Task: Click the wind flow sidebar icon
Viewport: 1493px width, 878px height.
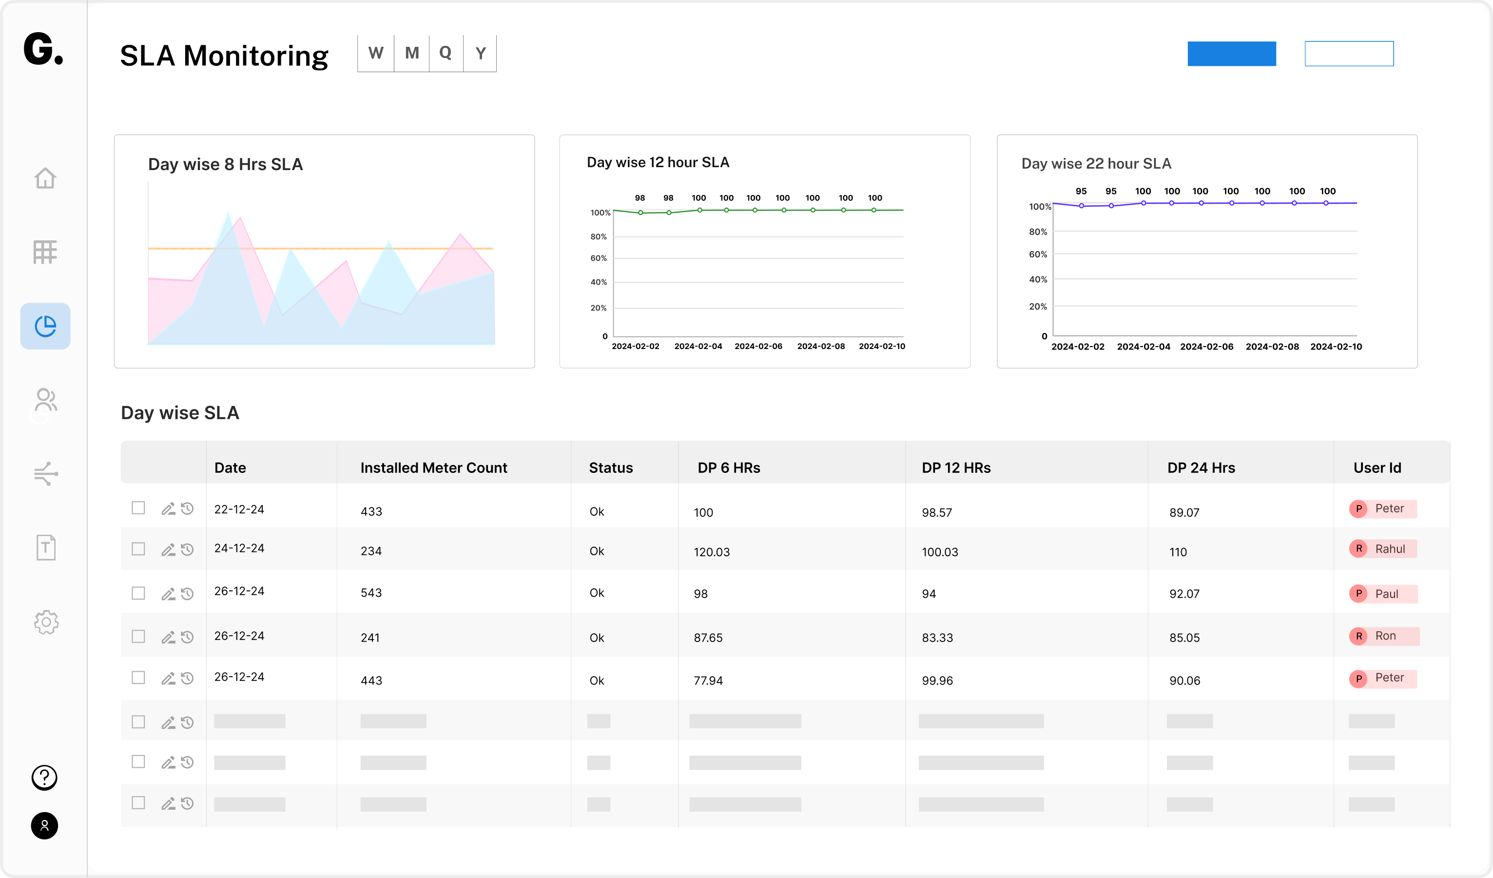Action: pyautogui.click(x=45, y=473)
